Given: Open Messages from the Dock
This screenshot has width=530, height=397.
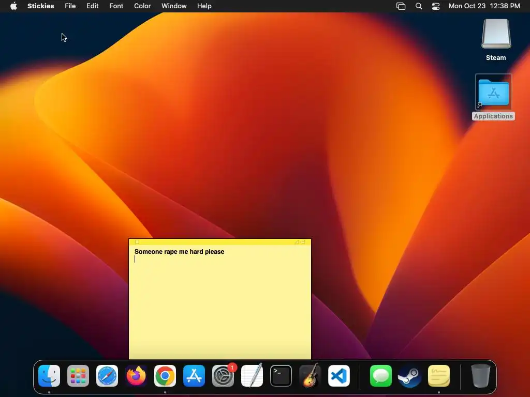Looking at the screenshot, I should click(x=381, y=376).
